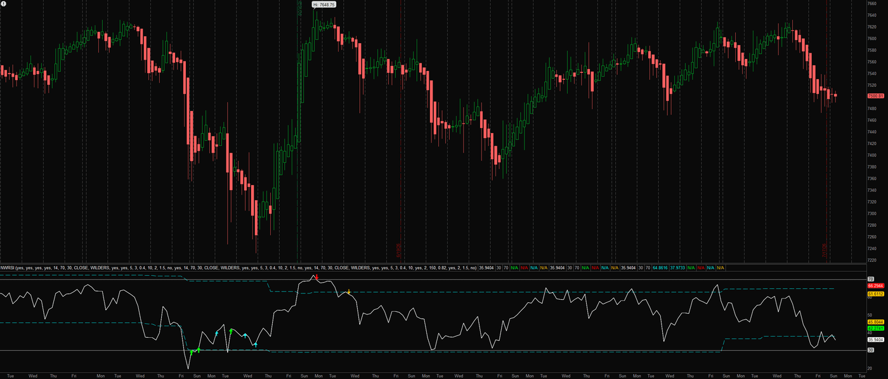
Task: Click the 64.8616 value in the study header
Action: 661,268
